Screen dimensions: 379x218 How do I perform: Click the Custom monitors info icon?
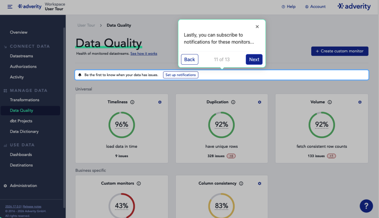click(139, 184)
